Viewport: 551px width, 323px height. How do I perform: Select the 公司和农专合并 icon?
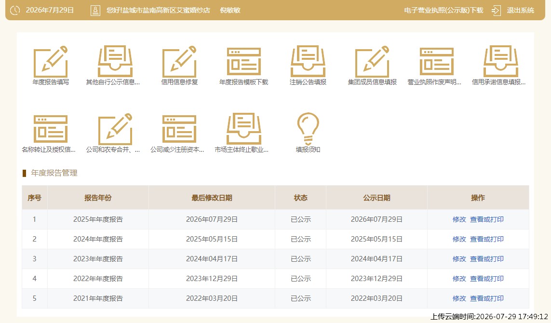115,129
